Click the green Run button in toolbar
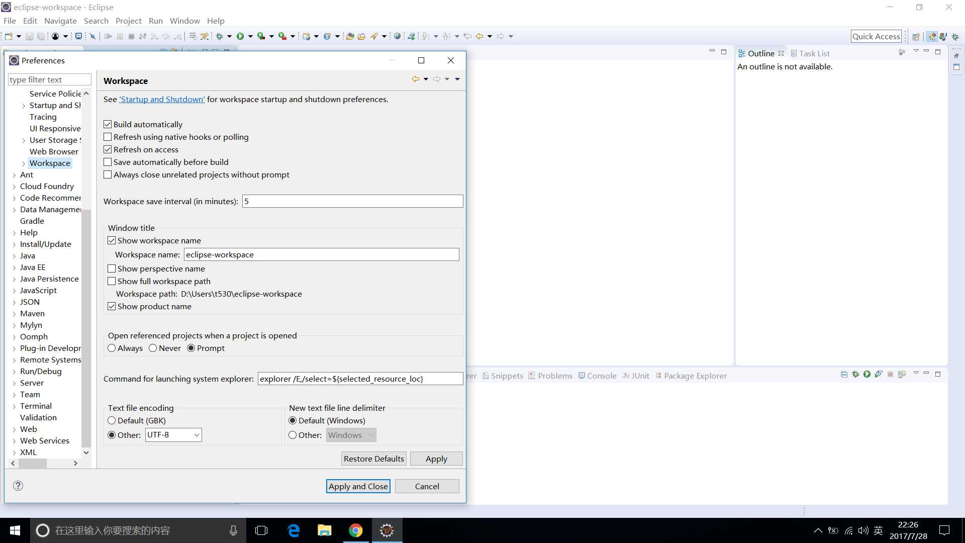This screenshot has height=543, width=965. [x=240, y=36]
